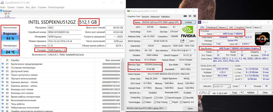Toggle the DirectML checkbox
Viewport: 273px width, 112px height.
184,98
